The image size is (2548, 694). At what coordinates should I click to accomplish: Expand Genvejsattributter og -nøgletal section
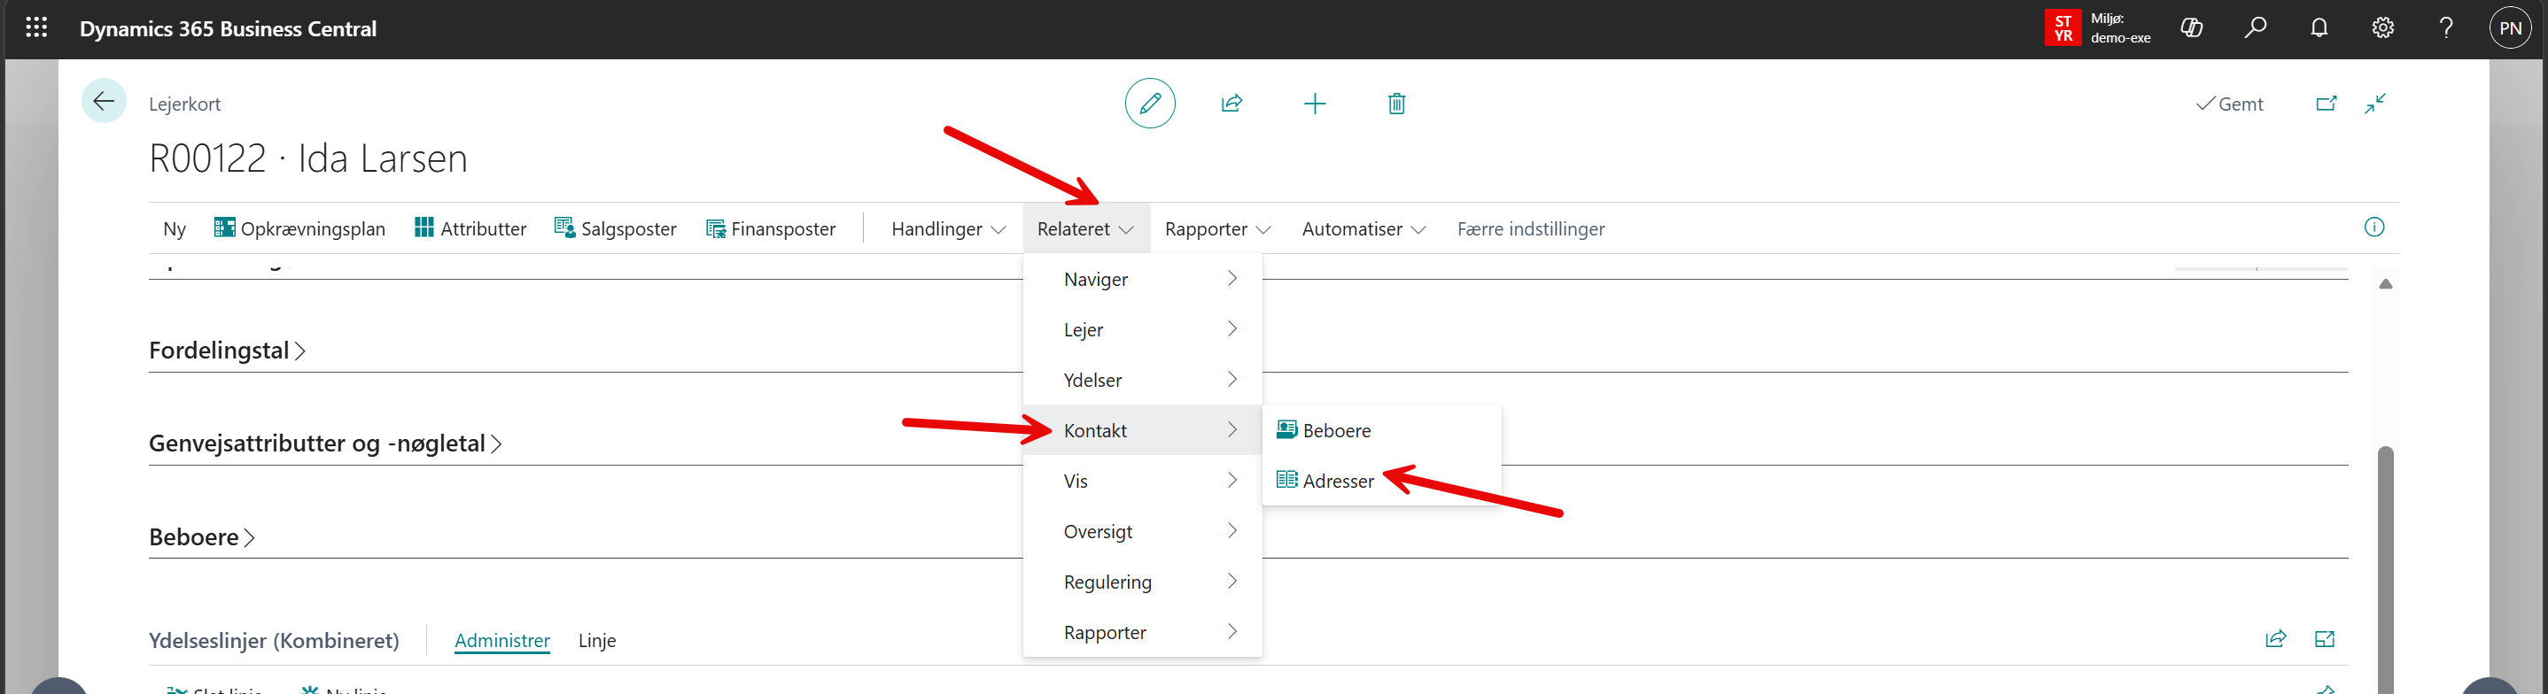tap(324, 443)
